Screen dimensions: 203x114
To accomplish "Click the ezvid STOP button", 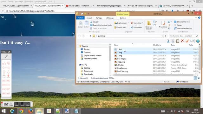I will [22, 104].
